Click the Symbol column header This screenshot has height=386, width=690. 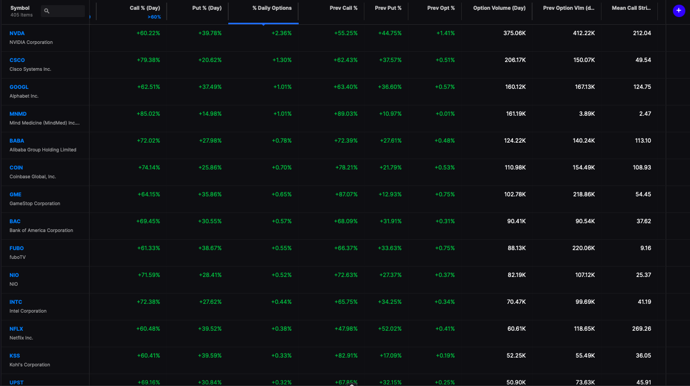click(x=20, y=8)
